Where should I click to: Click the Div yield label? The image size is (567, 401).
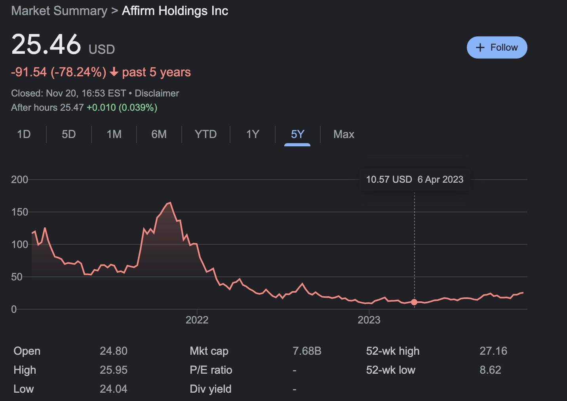click(x=211, y=389)
